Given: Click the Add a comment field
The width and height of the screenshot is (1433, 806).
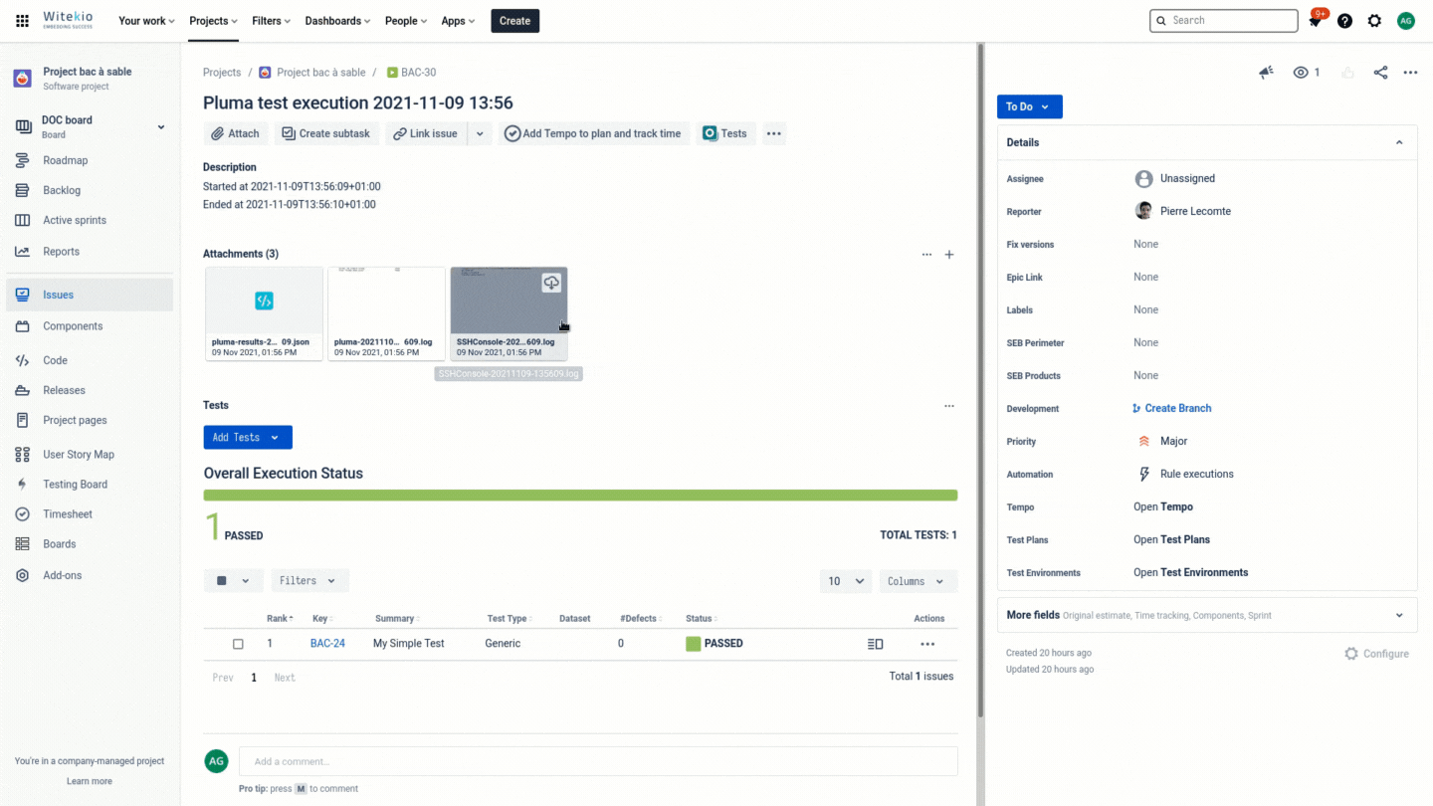Looking at the screenshot, I should (598, 761).
